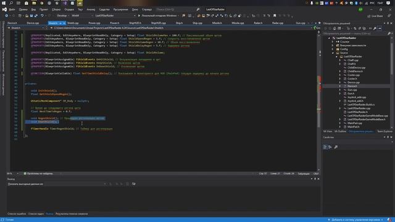The image size is (395, 222).
Task: Select LastOfStarRaider.Build.cs file
Action: click(361, 104)
